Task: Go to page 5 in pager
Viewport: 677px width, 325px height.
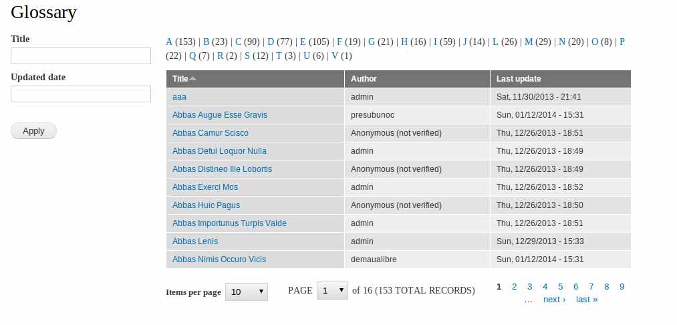Action: (x=561, y=286)
